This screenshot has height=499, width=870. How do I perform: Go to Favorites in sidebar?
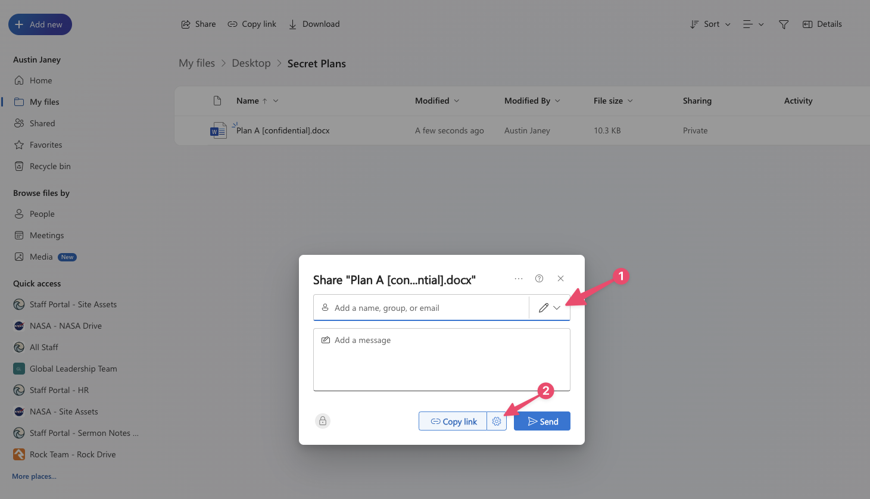46,145
